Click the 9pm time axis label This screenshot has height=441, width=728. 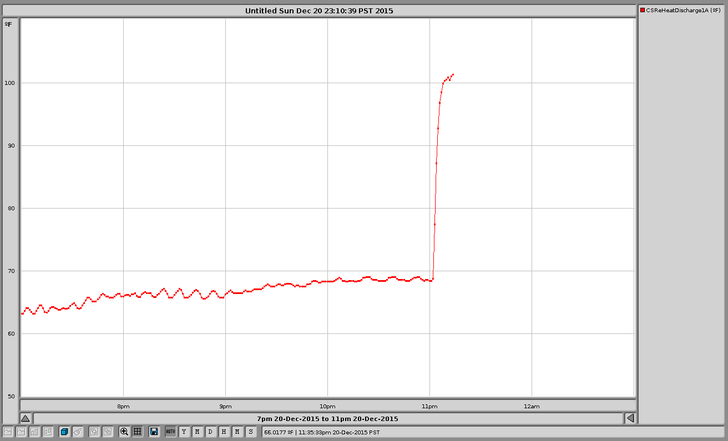coord(225,406)
